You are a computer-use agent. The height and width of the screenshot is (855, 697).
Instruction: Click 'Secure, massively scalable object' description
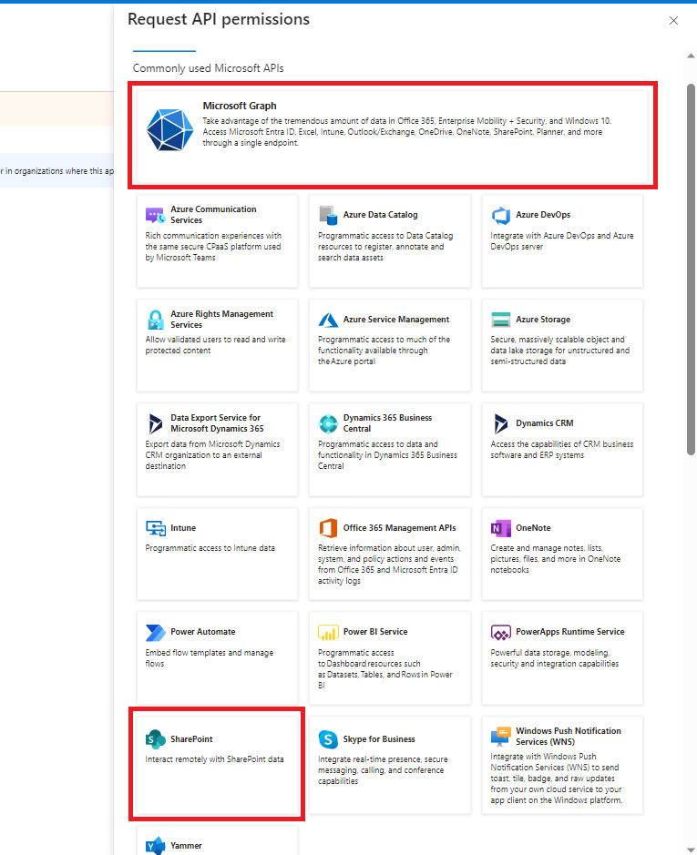coord(560,350)
